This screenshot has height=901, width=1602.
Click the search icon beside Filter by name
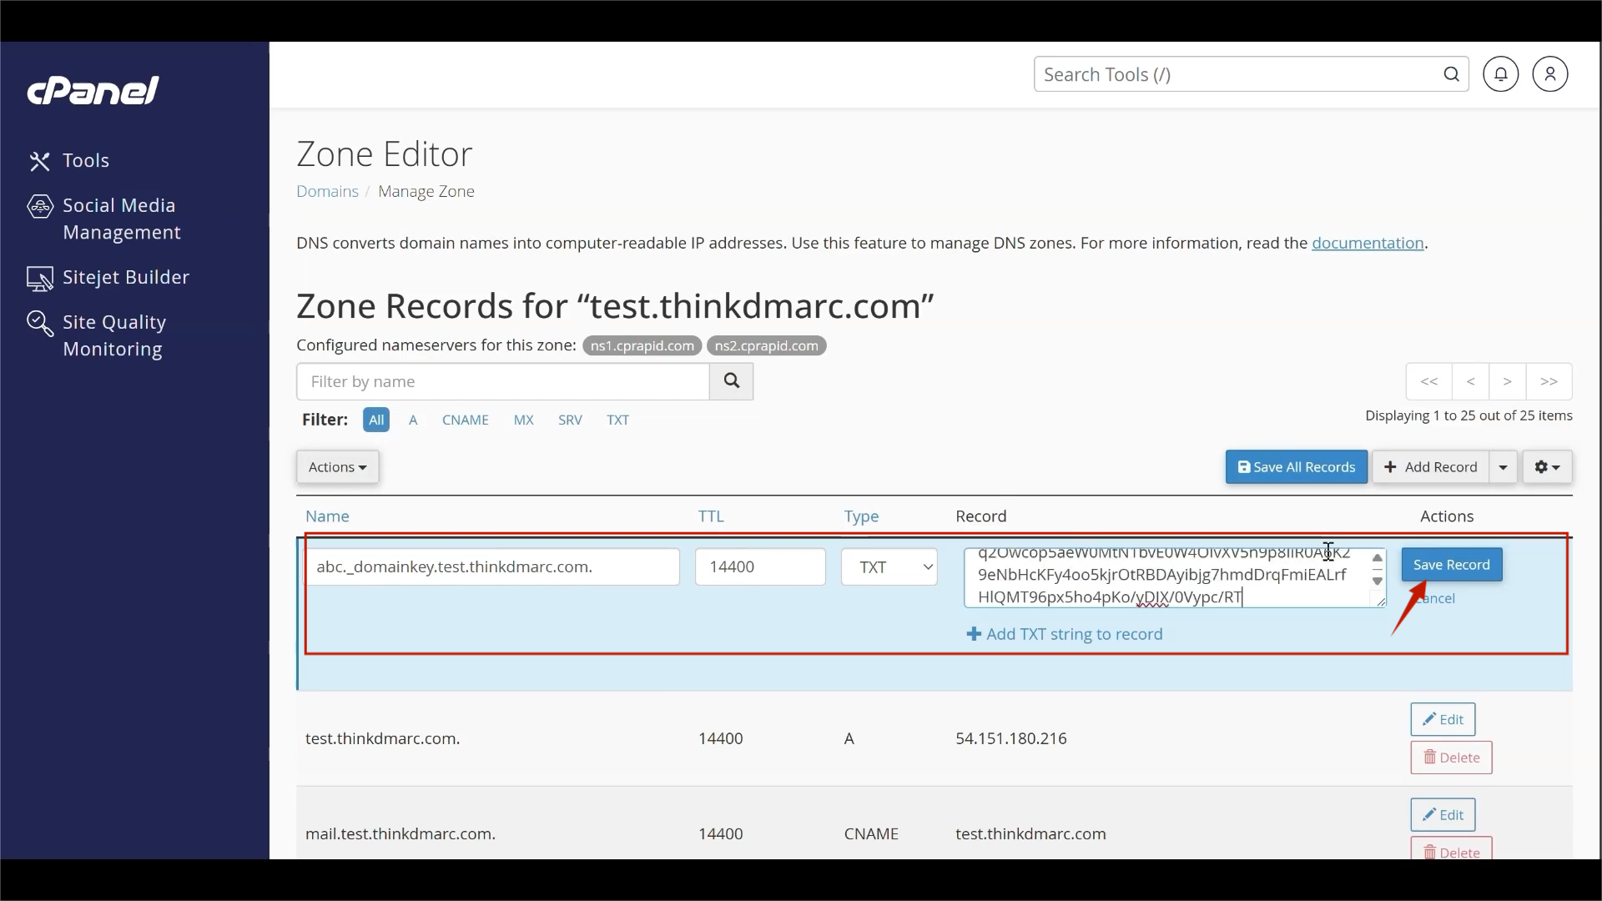(732, 381)
